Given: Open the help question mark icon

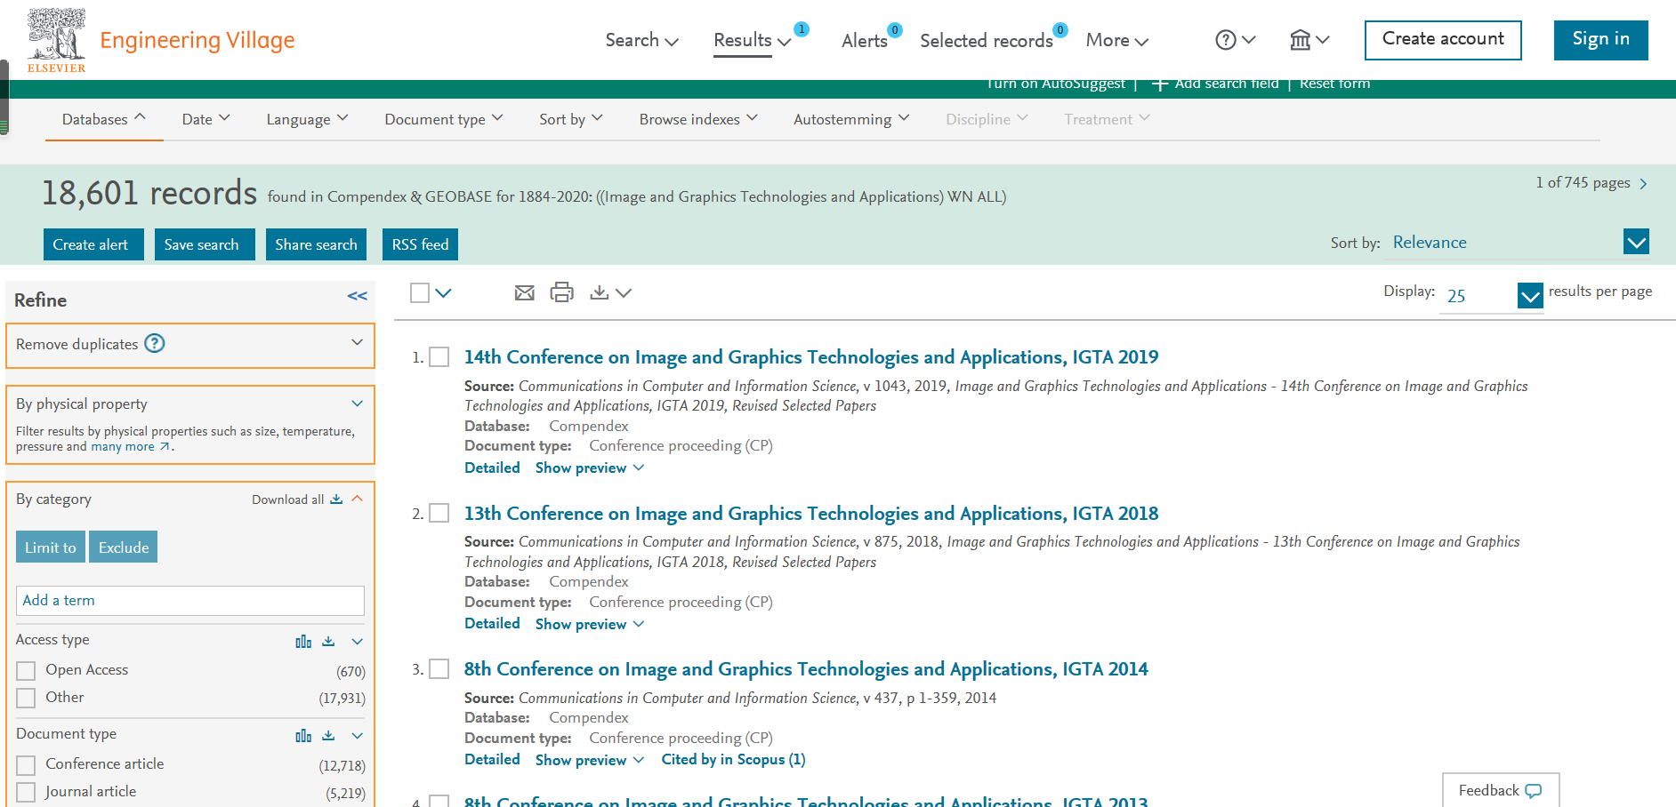Looking at the screenshot, I should [x=1225, y=40].
